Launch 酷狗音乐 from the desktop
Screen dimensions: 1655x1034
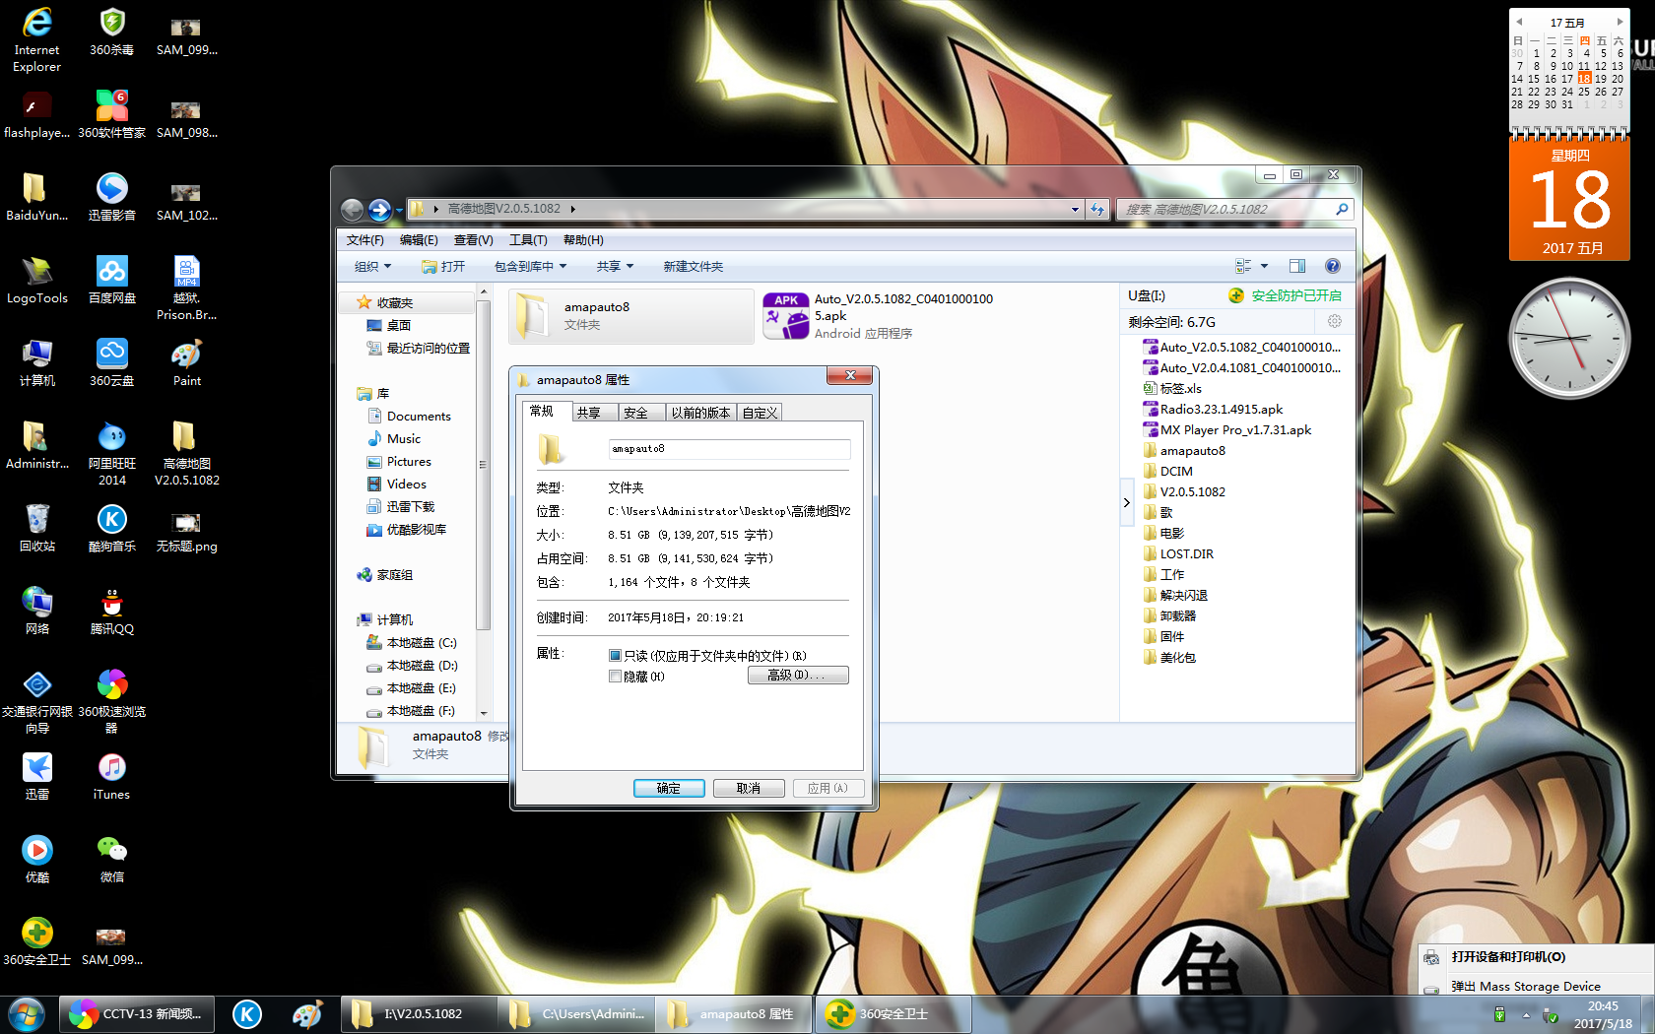tap(112, 528)
